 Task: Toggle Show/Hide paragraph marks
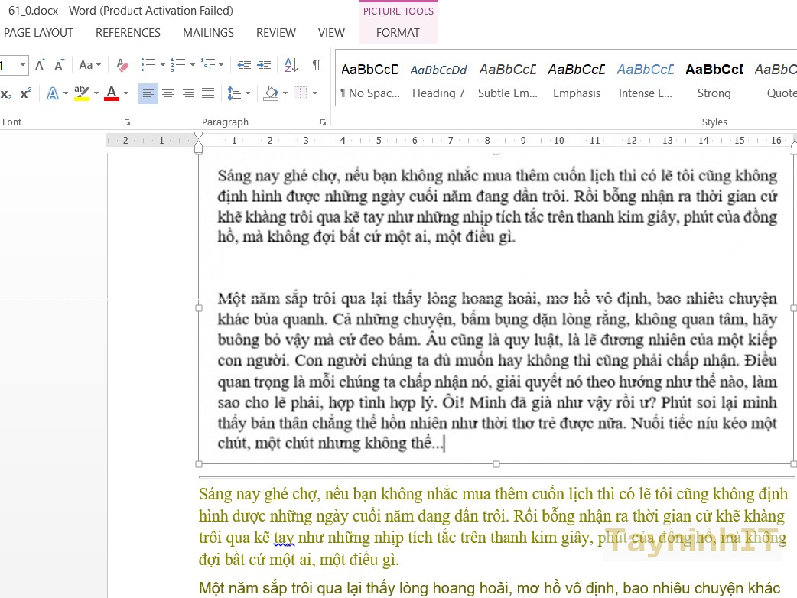[317, 65]
